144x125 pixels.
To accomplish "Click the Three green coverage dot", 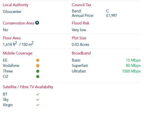I will click(38, 71).
